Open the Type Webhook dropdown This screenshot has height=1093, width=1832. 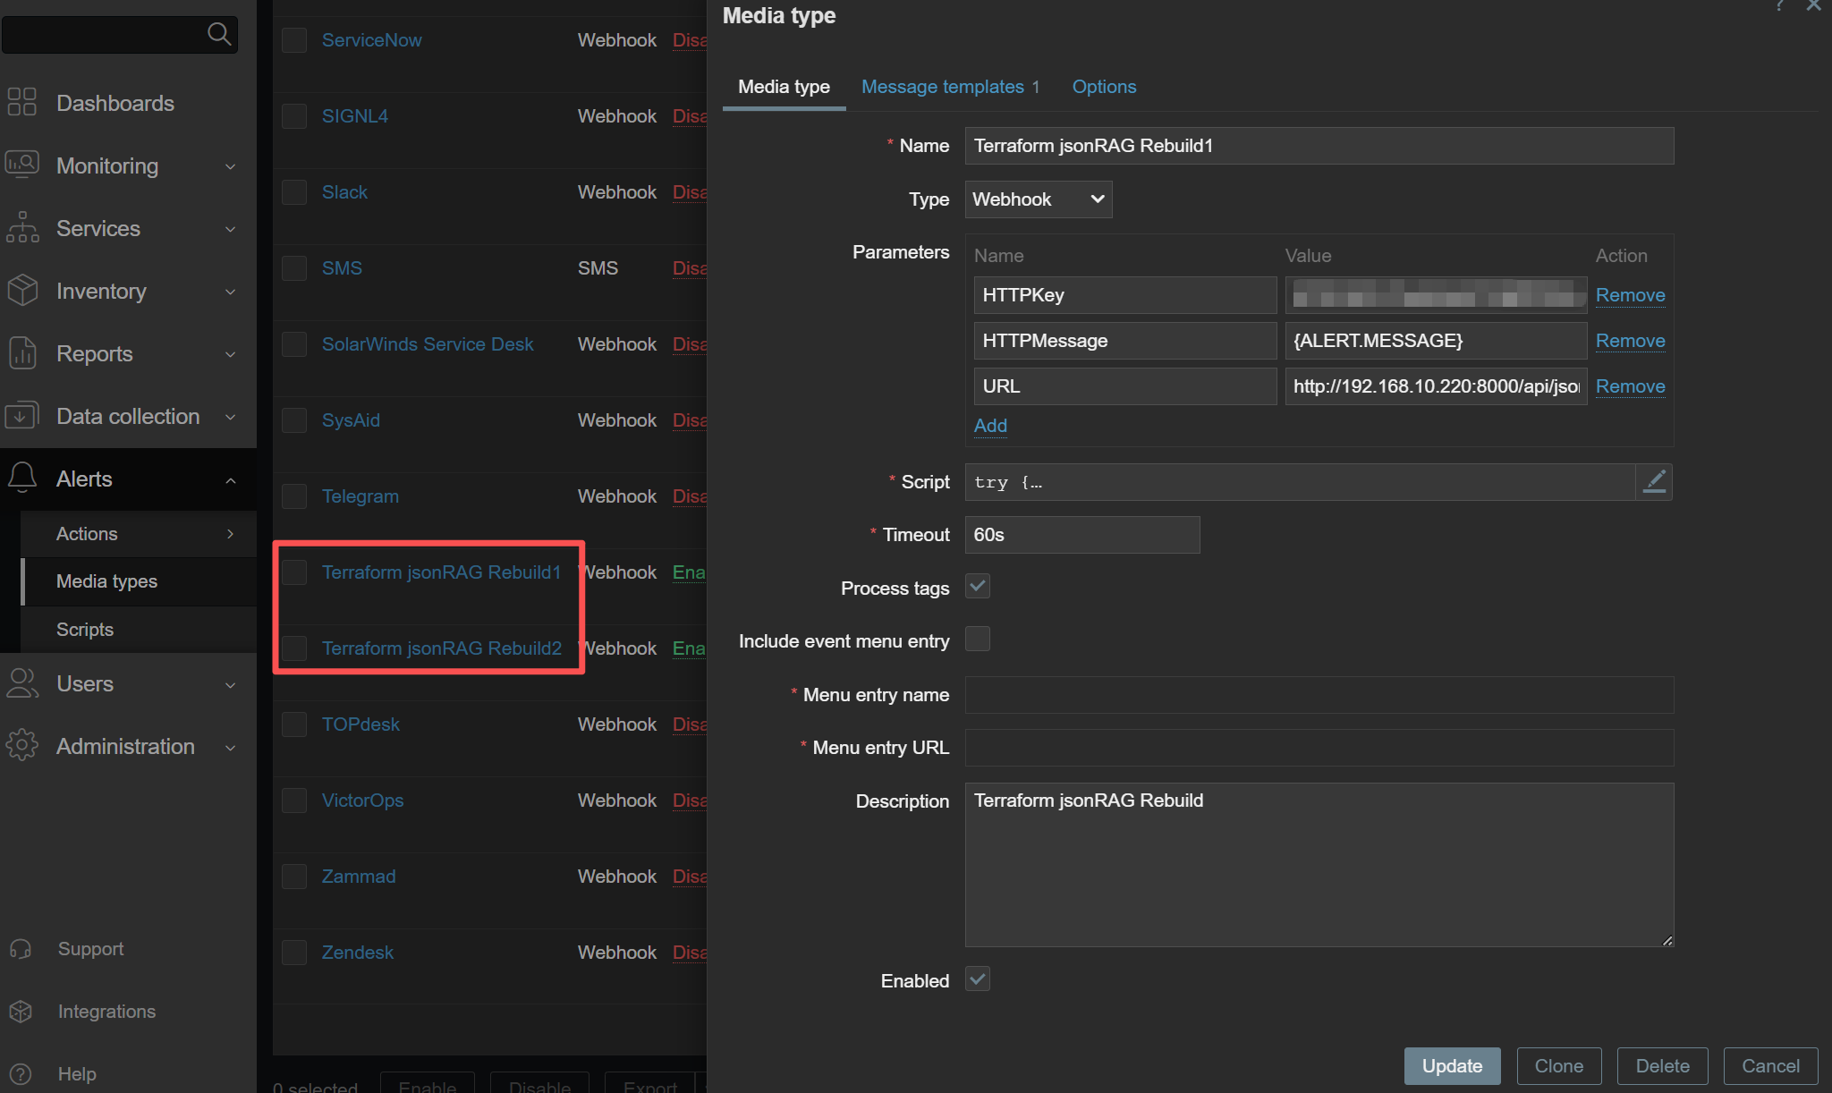click(1038, 199)
